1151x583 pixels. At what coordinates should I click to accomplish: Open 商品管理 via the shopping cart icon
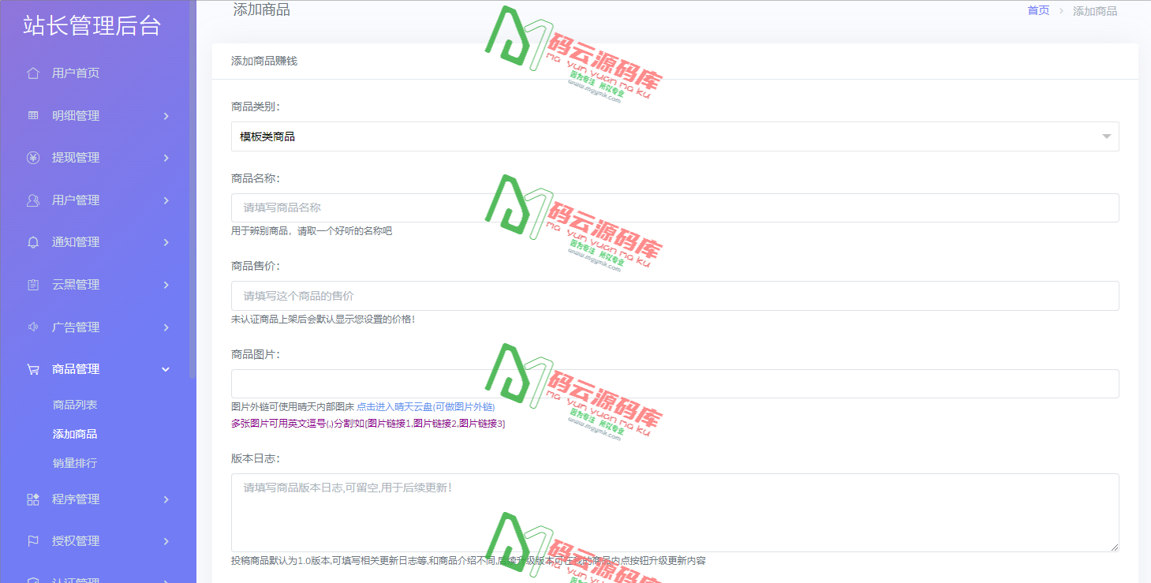32,368
